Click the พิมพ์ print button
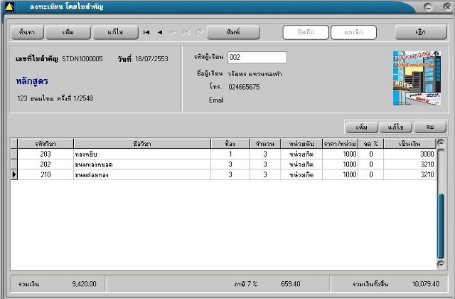 point(233,32)
